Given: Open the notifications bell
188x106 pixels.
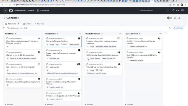Looking at the screenshot, I should (x=173, y=11).
